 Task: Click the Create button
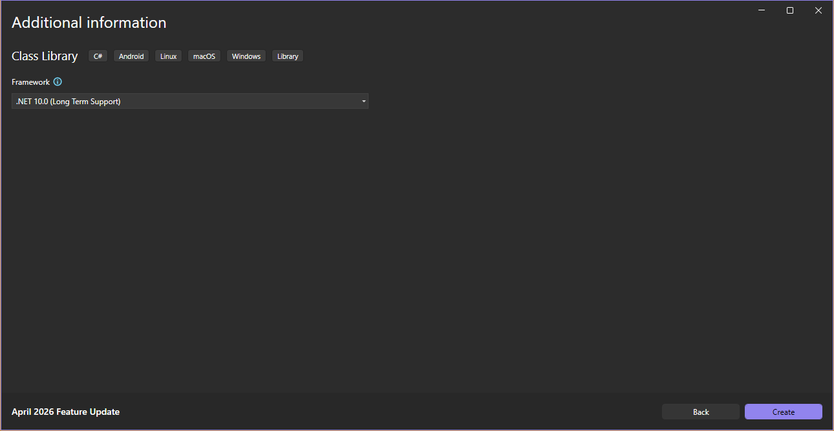tap(784, 412)
